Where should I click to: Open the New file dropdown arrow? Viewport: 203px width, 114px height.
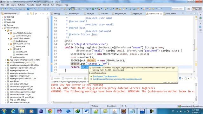tap(5, 9)
